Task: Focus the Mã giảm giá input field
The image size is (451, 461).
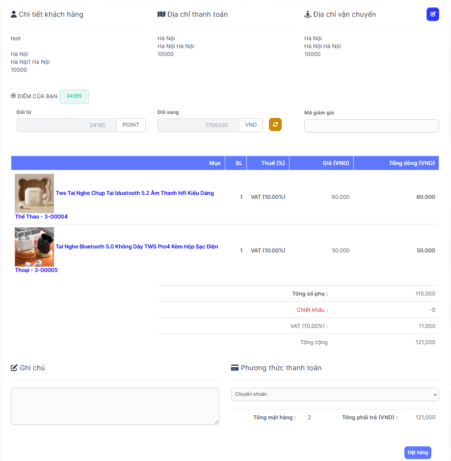Action: tap(371, 126)
